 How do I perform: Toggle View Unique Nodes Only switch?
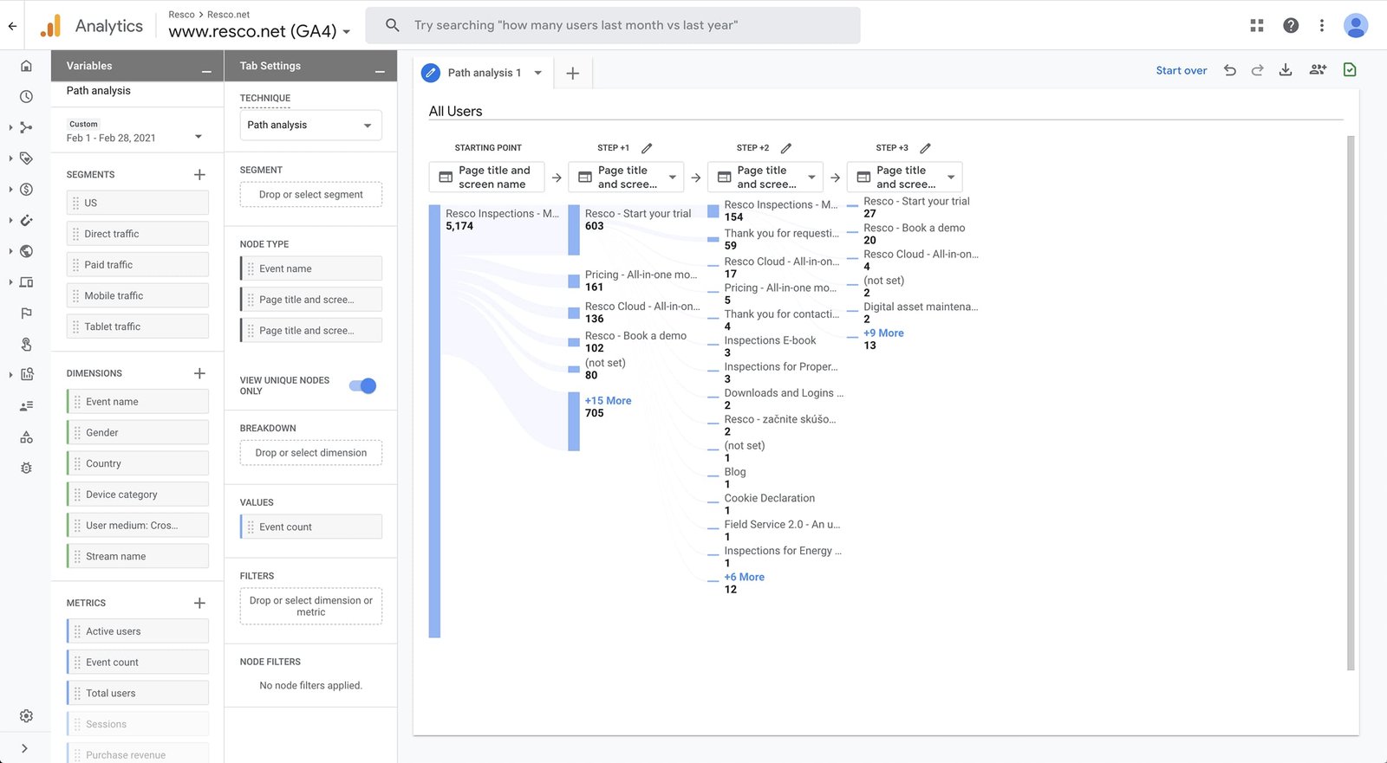(362, 385)
